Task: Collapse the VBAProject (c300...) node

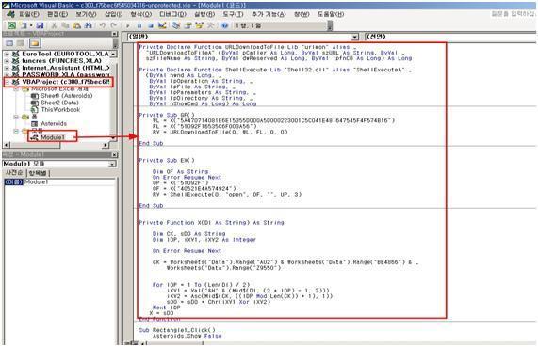Action: pyautogui.click(x=7, y=82)
